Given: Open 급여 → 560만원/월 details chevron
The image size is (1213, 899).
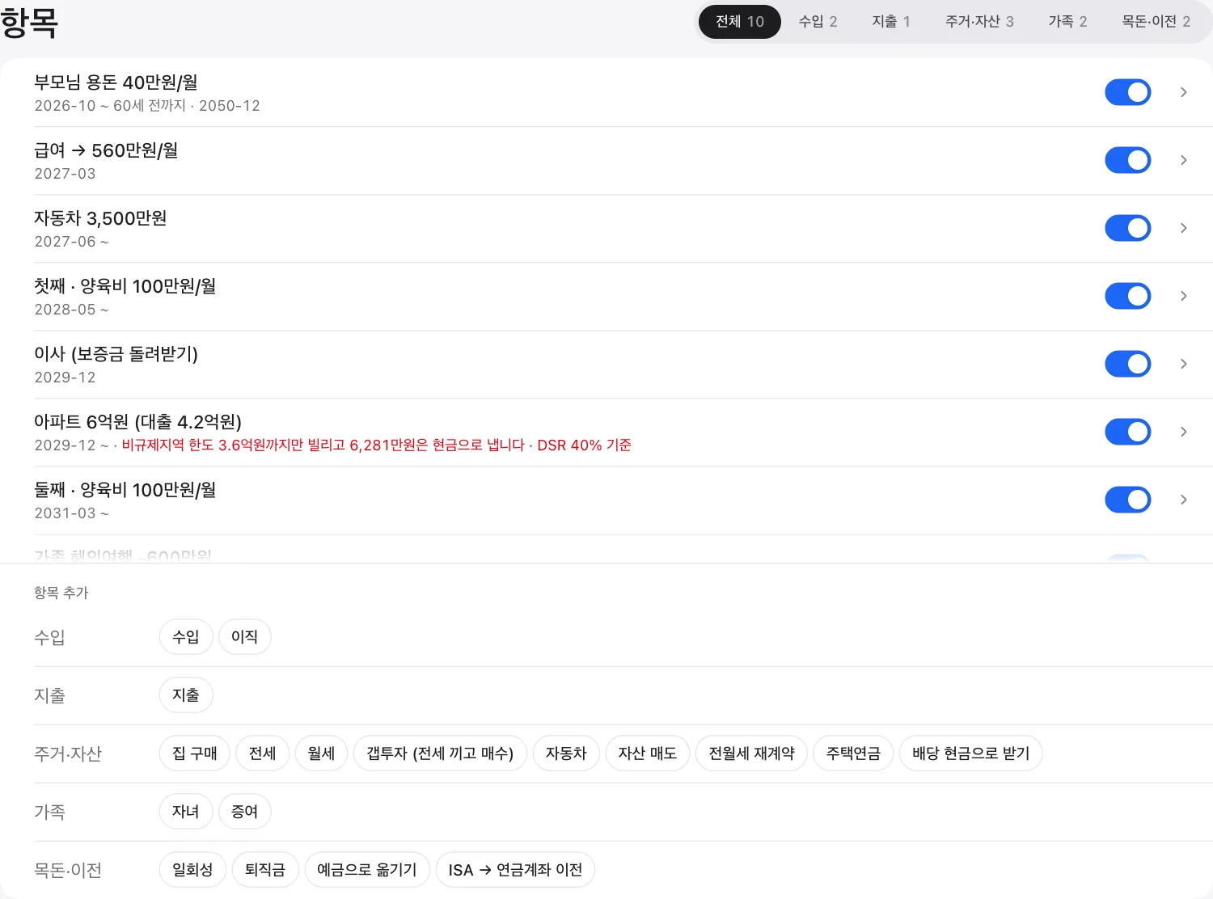Looking at the screenshot, I should coord(1183,160).
